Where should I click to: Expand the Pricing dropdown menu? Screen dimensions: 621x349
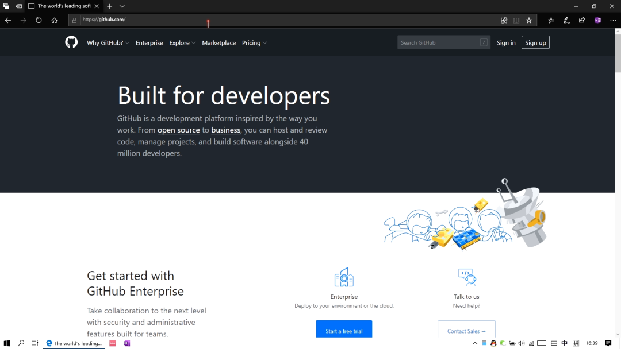pyautogui.click(x=254, y=42)
